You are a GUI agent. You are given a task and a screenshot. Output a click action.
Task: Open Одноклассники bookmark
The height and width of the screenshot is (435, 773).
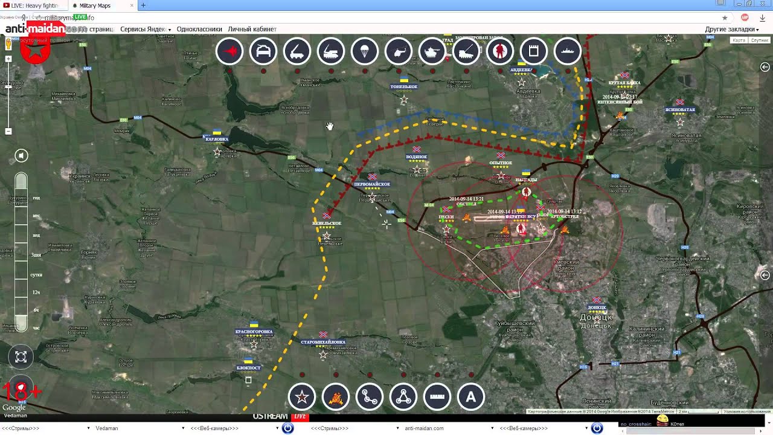click(x=199, y=29)
